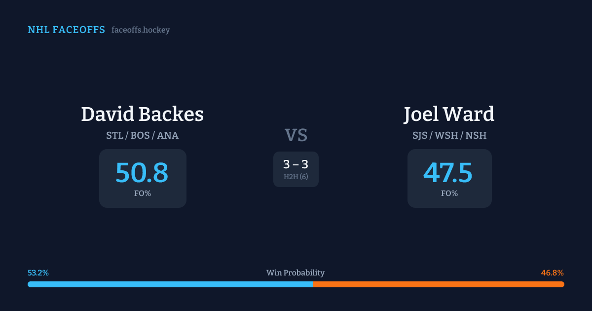Viewport: 592px width, 311px height.
Task: Click the 46.8% win probability value
Action: click(553, 273)
